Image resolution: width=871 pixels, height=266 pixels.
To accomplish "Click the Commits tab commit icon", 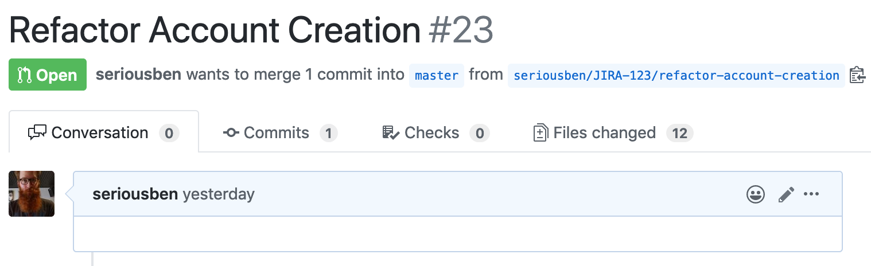I will (231, 133).
